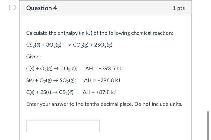The height and width of the screenshot is (140, 211).
Task: Click the CO2(g) product in the target reaction
Action: click(x=81, y=45)
